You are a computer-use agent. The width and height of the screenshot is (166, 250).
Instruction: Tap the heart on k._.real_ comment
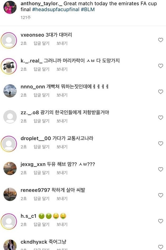(160, 66)
